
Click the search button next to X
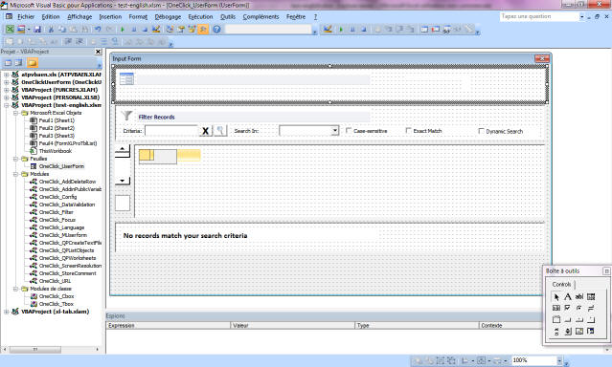pos(220,131)
